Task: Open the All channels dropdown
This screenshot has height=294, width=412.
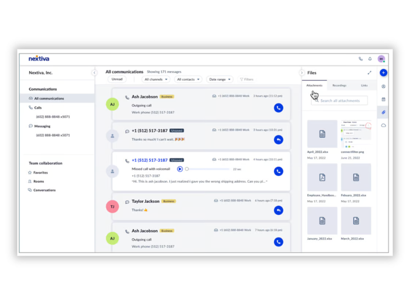Action: point(155,79)
